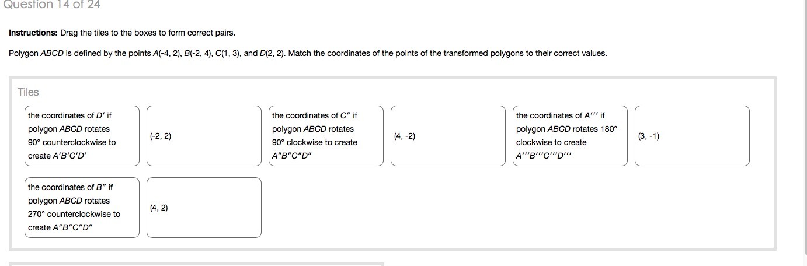
Task: Choose the (4, -2) answer tile
Action: click(448, 136)
